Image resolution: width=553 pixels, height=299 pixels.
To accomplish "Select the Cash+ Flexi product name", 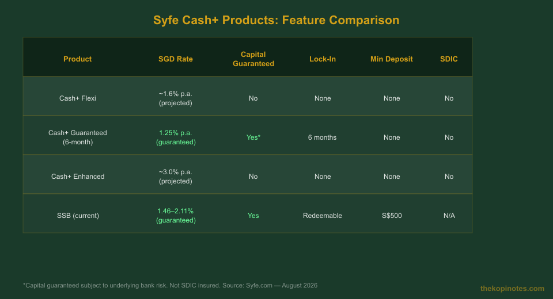I will [x=78, y=98].
